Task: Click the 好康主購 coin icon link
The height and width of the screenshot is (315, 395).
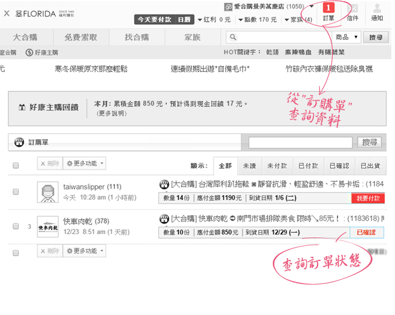Action: coord(29,53)
